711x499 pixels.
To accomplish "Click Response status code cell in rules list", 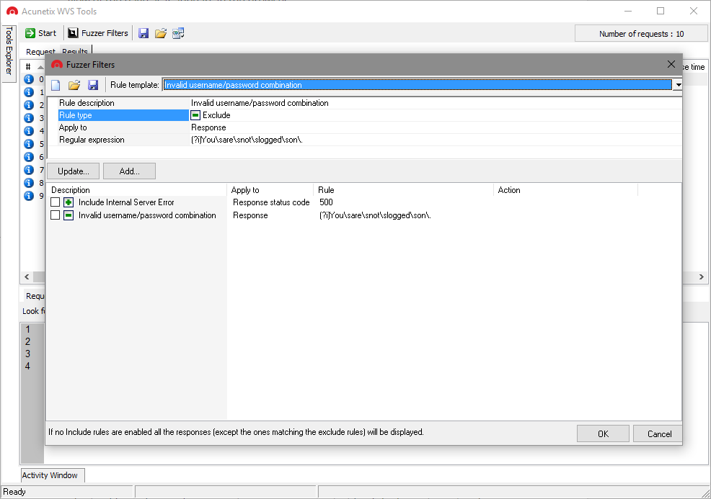I will pos(271,202).
